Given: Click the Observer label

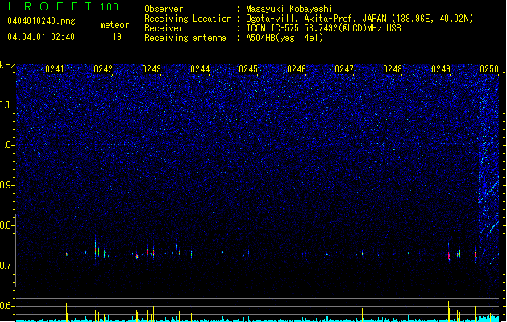Looking at the screenshot, I should pos(164,9).
